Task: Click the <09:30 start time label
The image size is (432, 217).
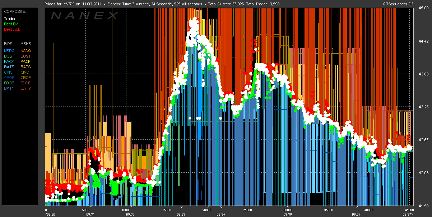Action: pyautogui.click(x=50, y=214)
